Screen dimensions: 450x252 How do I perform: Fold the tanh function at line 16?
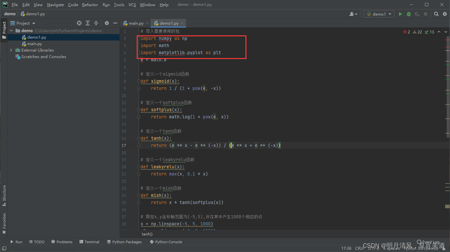pos(139,138)
